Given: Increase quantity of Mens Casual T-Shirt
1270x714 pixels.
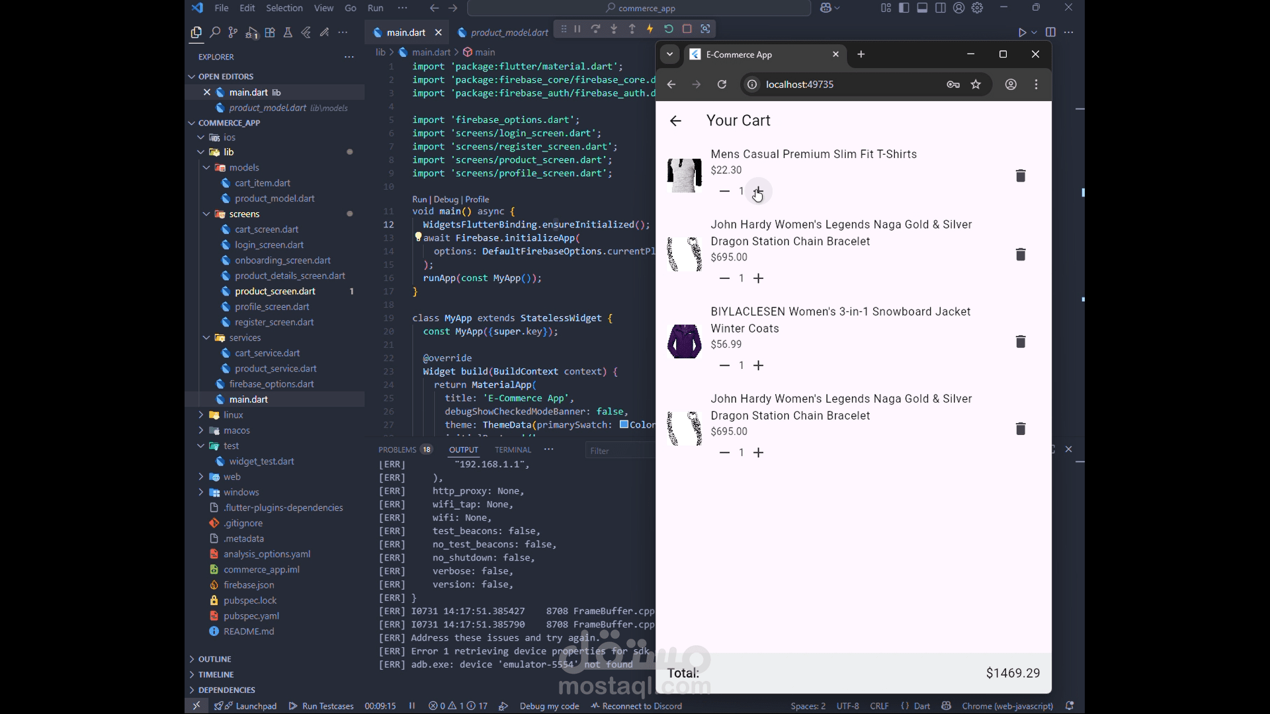Looking at the screenshot, I should tap(758, 191).
